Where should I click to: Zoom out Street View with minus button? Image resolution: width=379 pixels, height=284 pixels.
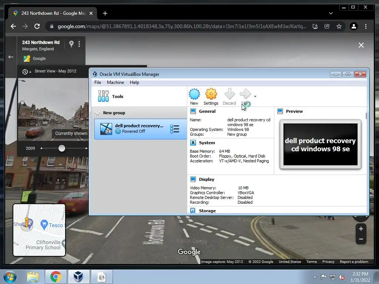(361, 239)
